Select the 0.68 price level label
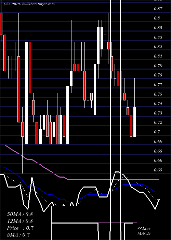 tap(158, 151)
